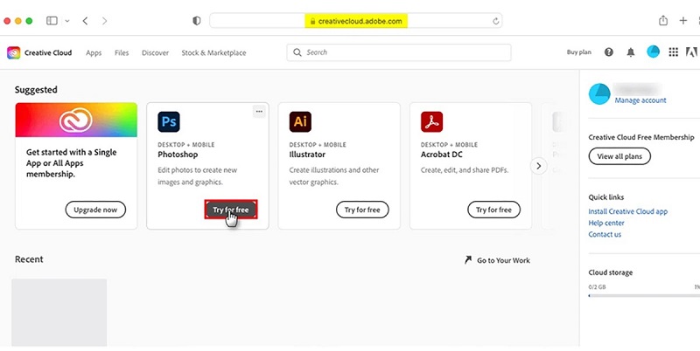Toggle the Safari sidebar button
This screenshot has height=351, width=700.
coord(52,20)
